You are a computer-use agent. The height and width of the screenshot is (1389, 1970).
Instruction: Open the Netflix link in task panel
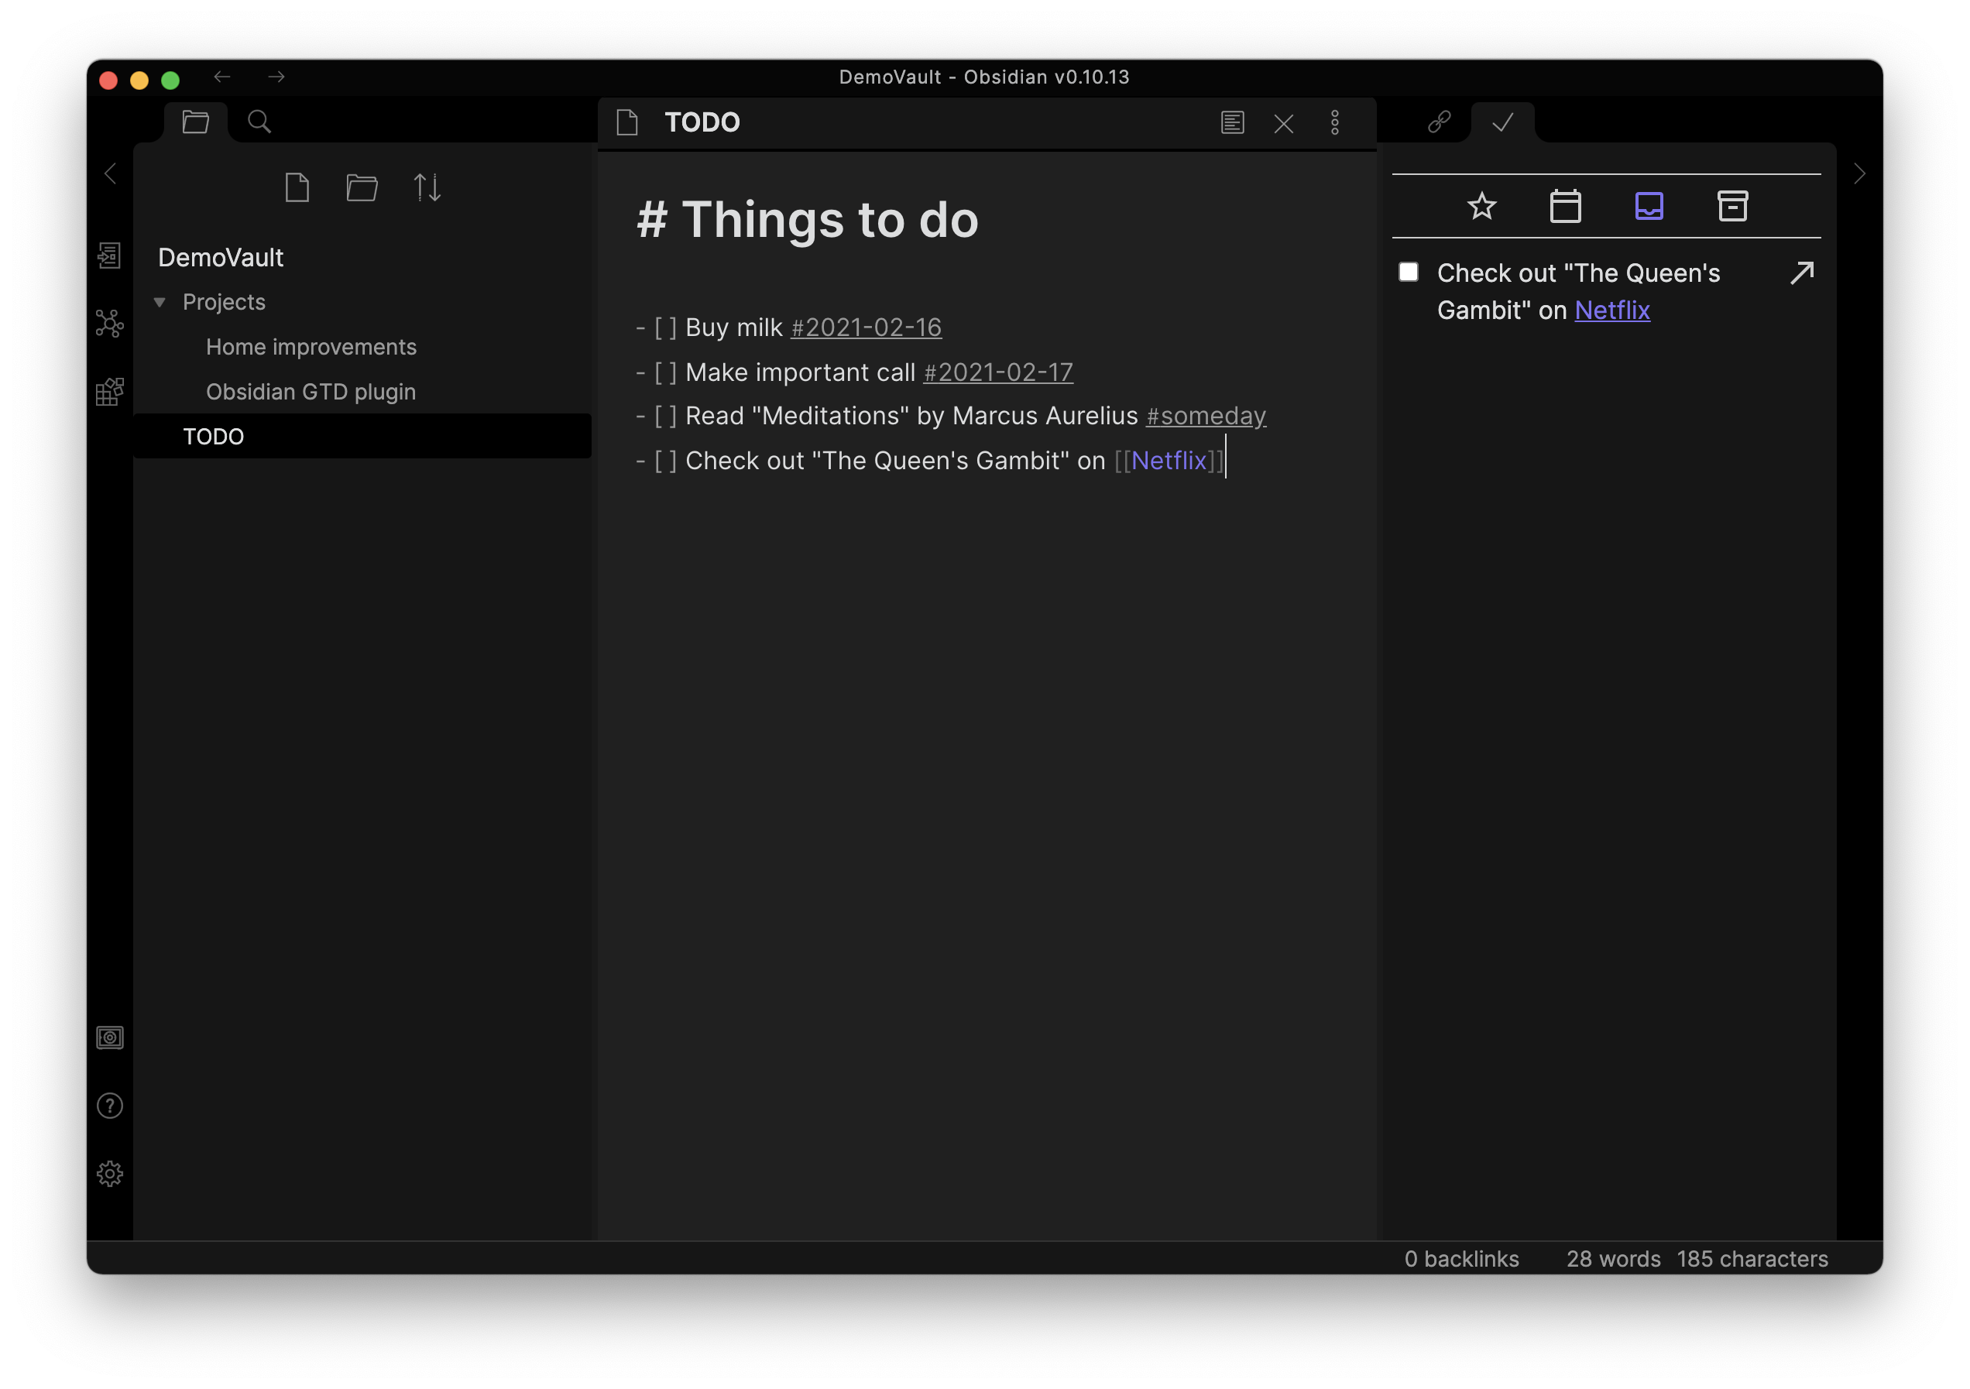1611,310
